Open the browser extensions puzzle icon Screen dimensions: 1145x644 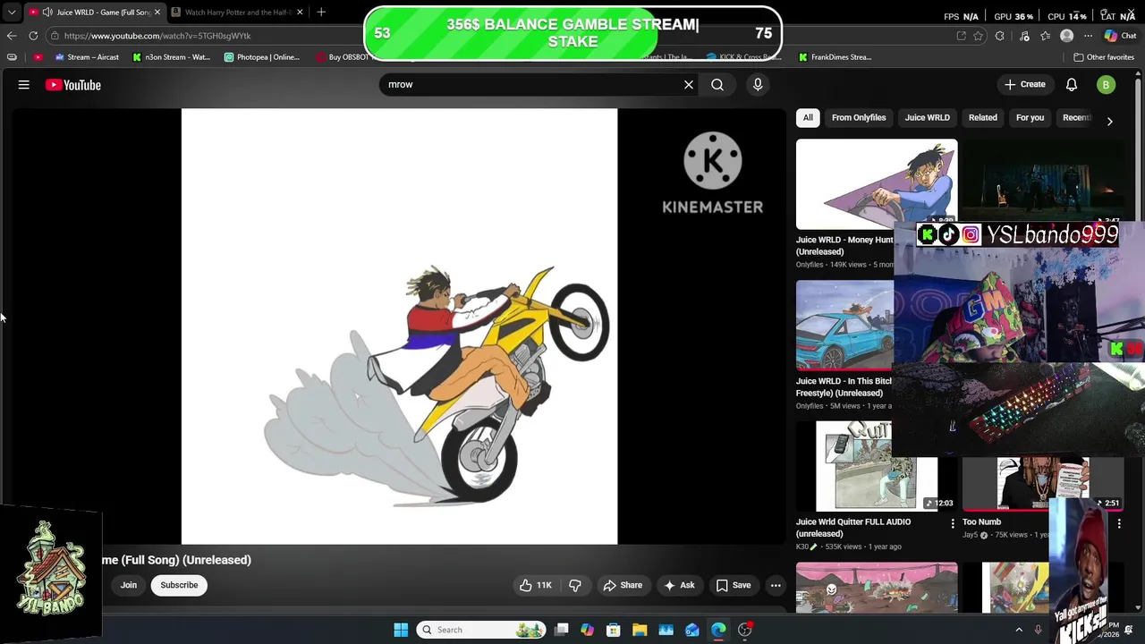[1000, 36]
